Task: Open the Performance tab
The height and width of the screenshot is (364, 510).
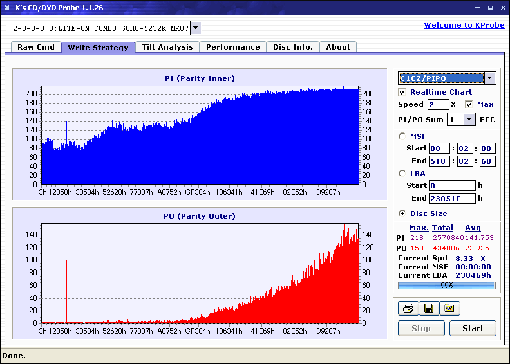Action: [233, 47]
